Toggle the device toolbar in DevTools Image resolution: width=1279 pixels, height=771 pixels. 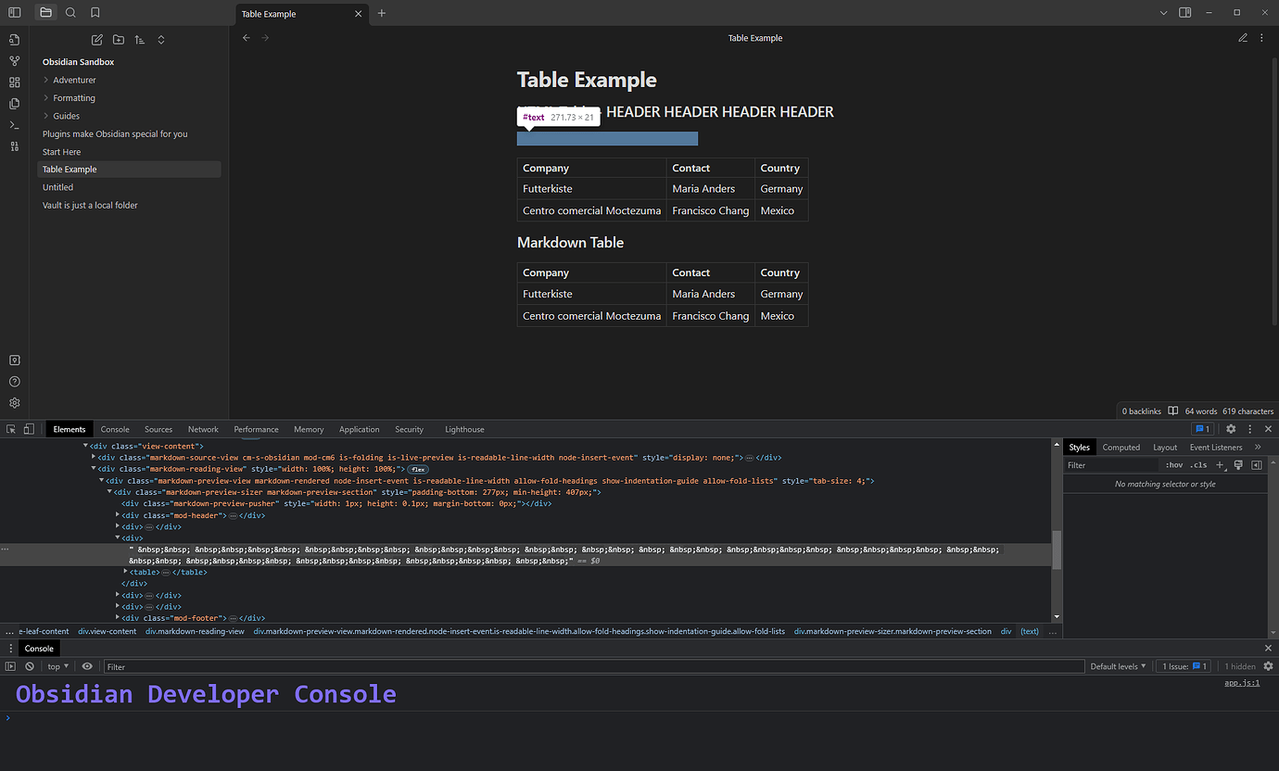[27, 429]
